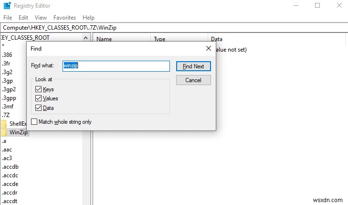This screenshot has width=348, height=205.
Task: Select the .3fr key in tree
Action: 6,64
